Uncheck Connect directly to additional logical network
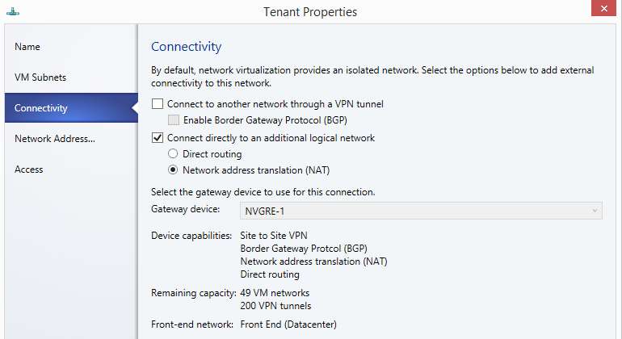The image size is (622, 339). point(158,138)
